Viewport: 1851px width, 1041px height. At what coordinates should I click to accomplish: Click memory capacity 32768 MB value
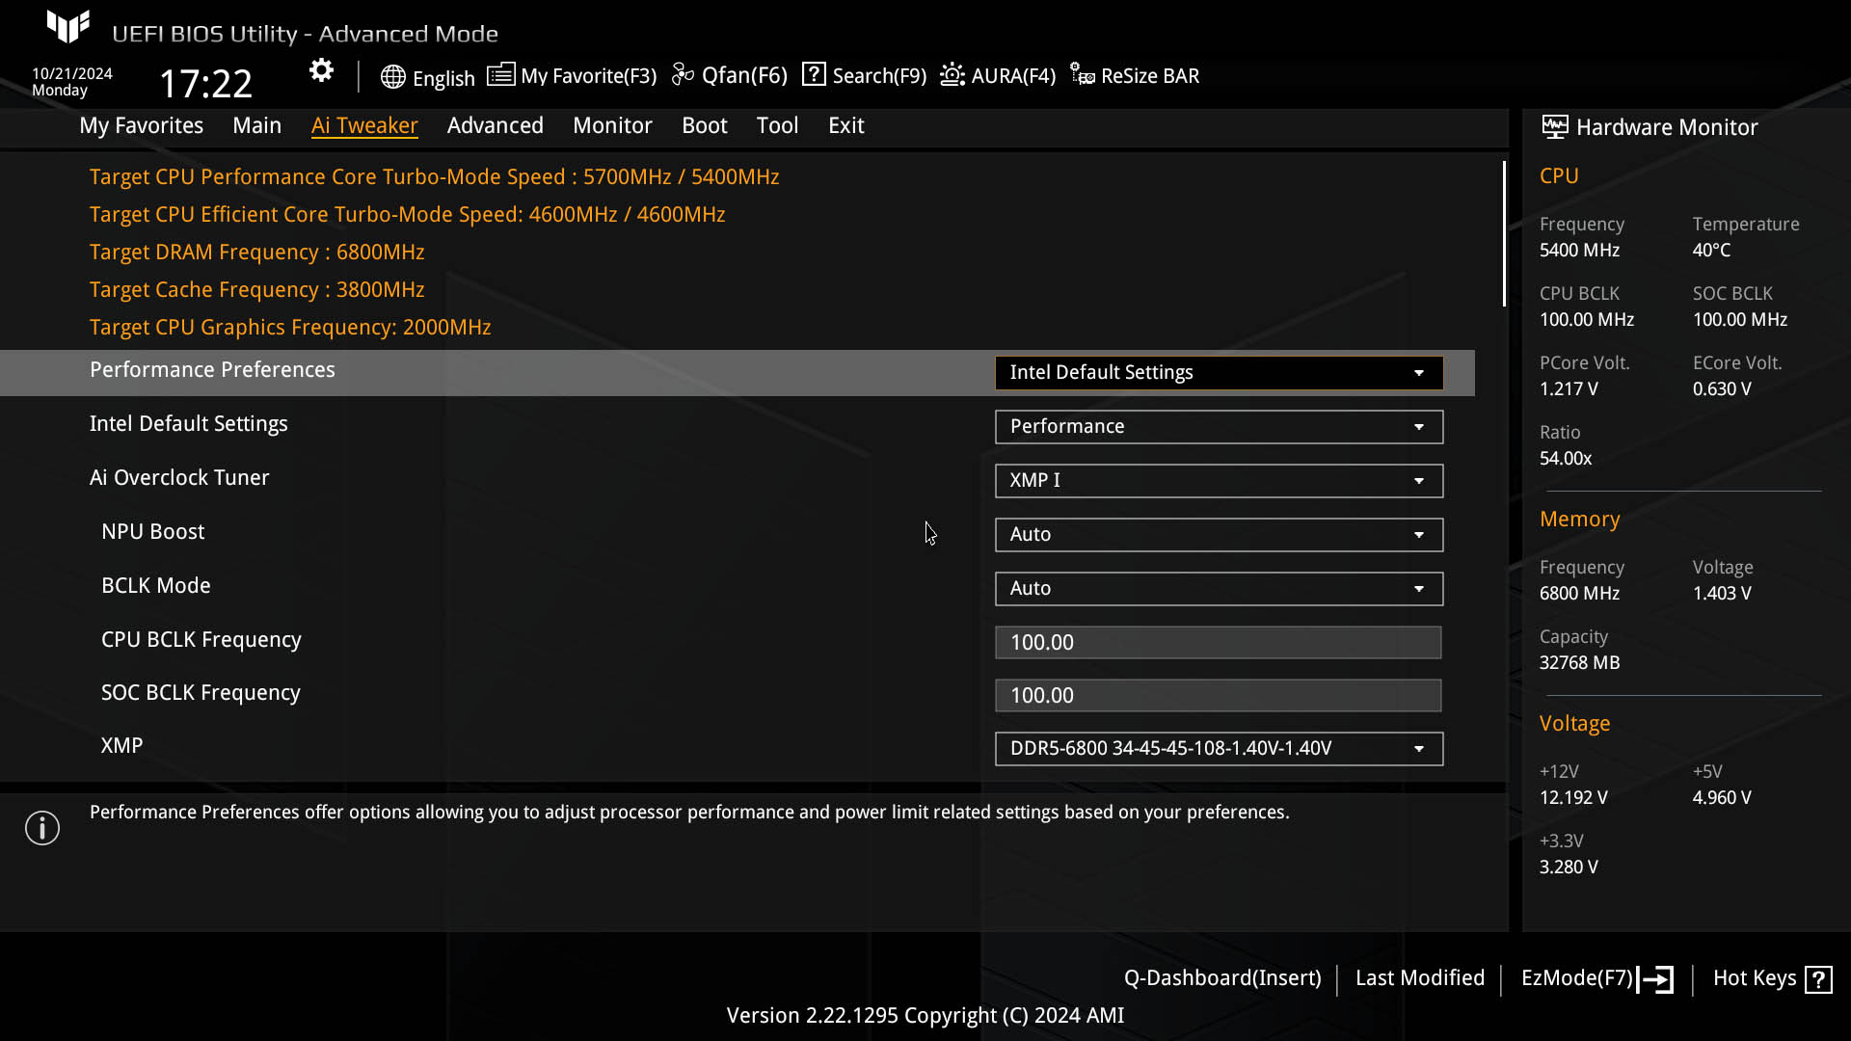coord(1579,663)
